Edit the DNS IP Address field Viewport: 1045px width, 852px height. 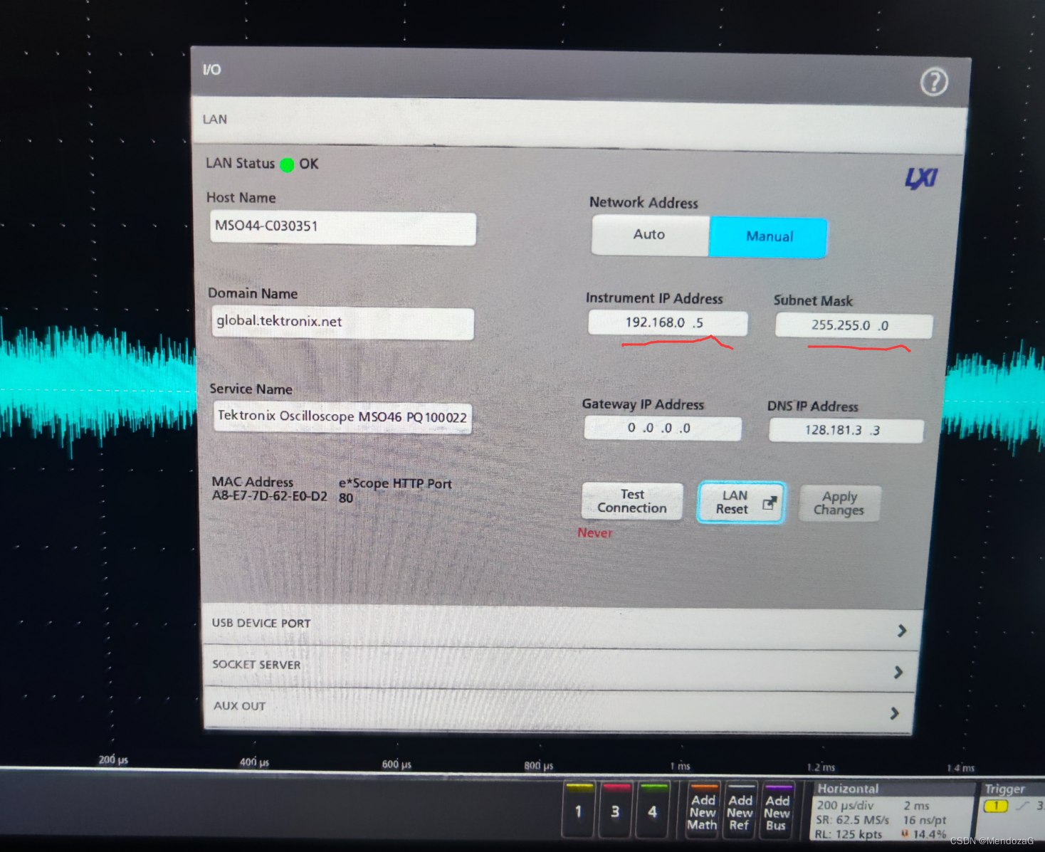[x=846, y=430]
